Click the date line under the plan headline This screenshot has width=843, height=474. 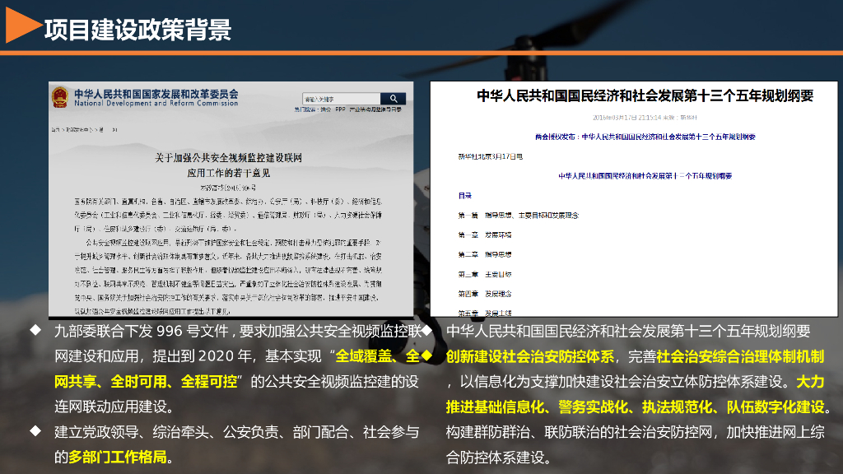point(645,117)
